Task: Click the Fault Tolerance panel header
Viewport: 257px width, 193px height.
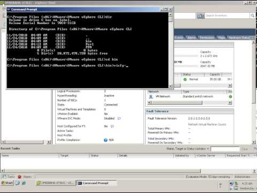Action: [x=190, y=112]
